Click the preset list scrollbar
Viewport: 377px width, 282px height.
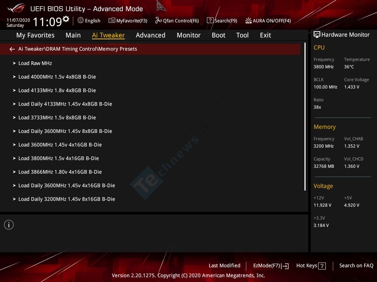[305, 117]
